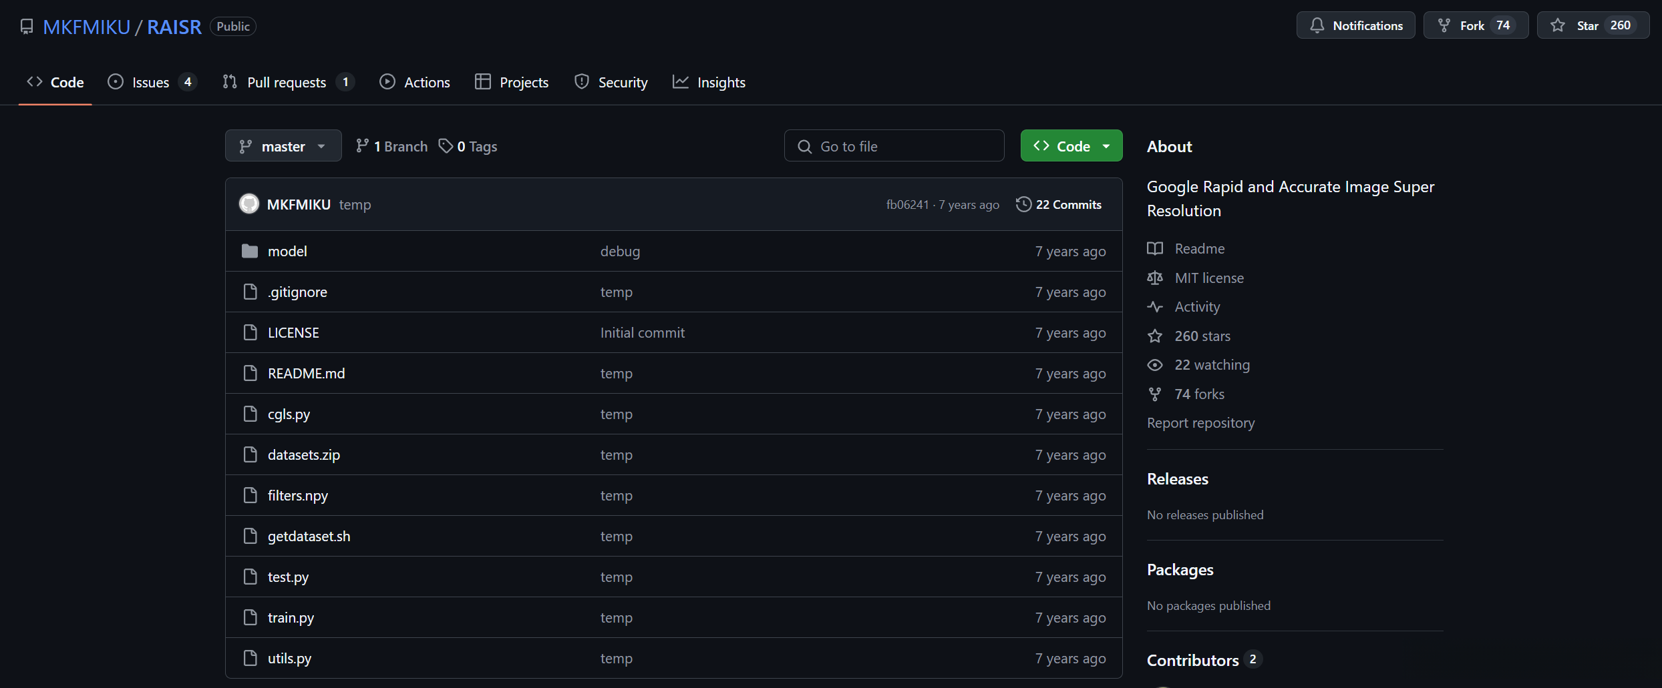Open the Readme book icon in About
Viewport: 1662px width, 688px height.
click(x=1155, y=249)
